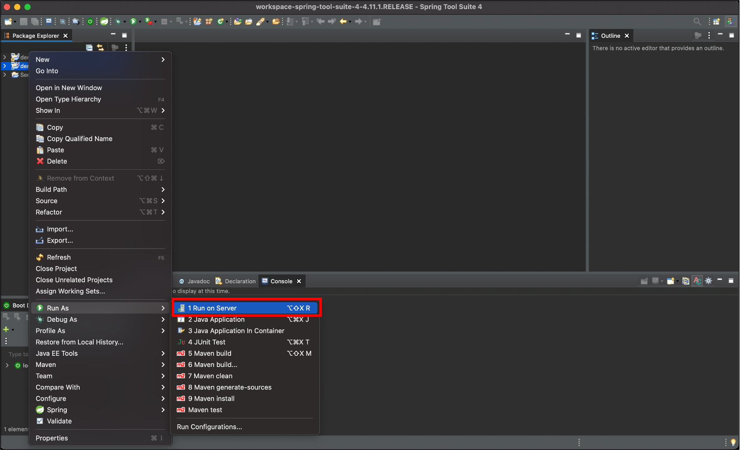This screenshot has height=450, width=740.
Task: Click Collapse All in Package Explorer
Action: pyautogui.click(x=89, y=48)
